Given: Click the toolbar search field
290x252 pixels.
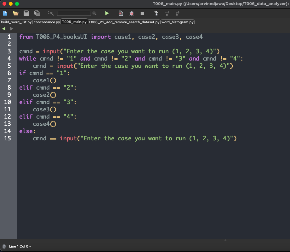Looking at the screenshot, I should [74, 13].
